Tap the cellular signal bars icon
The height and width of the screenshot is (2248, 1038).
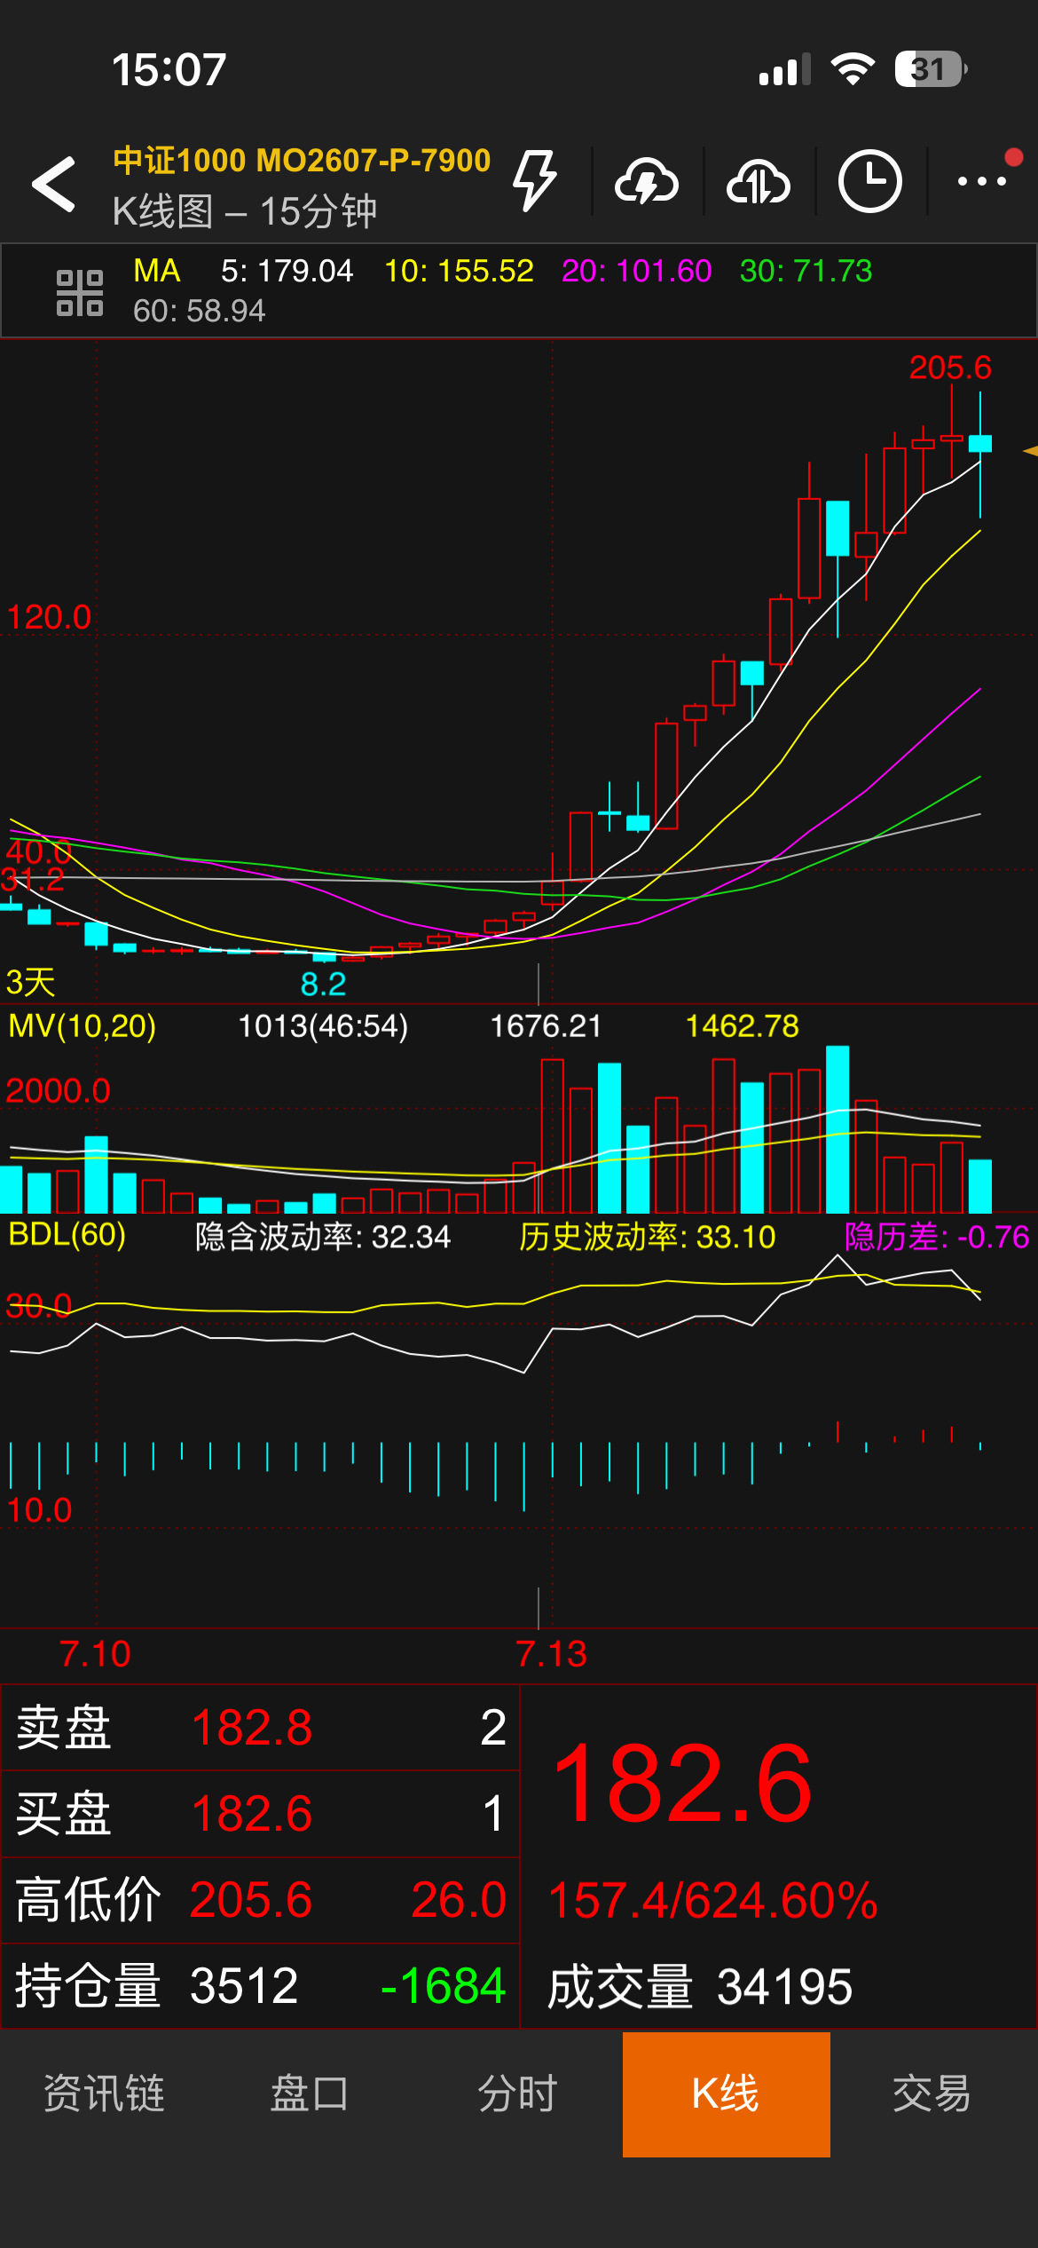[785, 69]
